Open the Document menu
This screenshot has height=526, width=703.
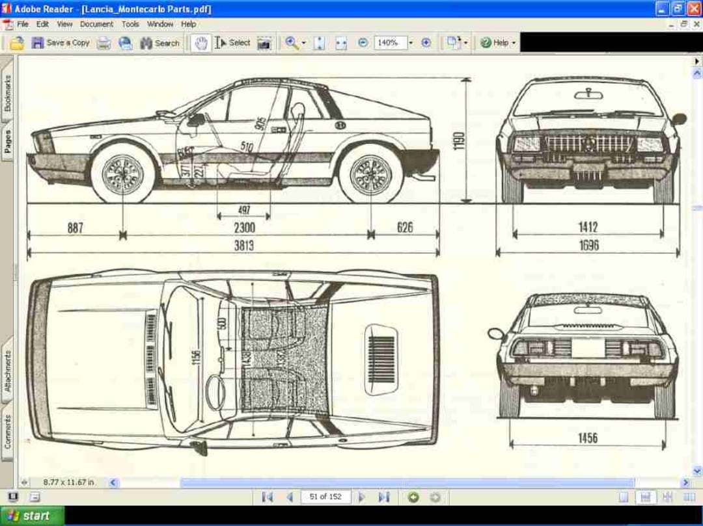point(96,24)
